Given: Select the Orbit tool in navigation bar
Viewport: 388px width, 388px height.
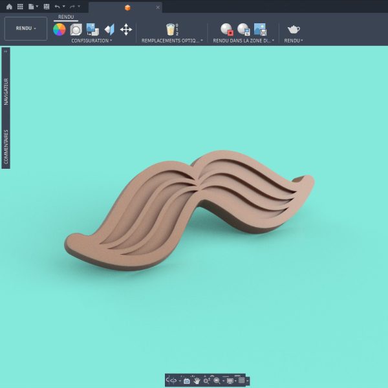Looking at the screenshot, I should [173, 380].
